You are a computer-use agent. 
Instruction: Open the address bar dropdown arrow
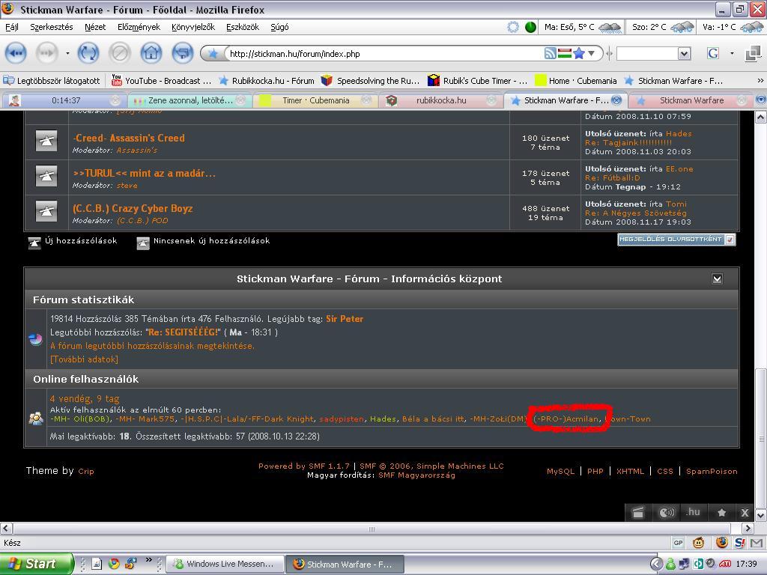592,53
